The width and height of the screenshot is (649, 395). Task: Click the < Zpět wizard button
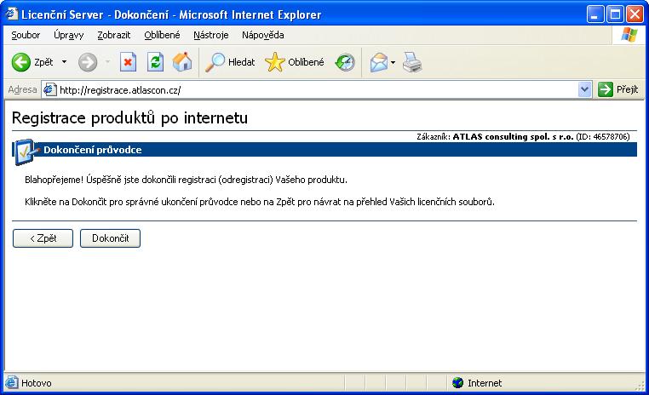tap(43, 238)
